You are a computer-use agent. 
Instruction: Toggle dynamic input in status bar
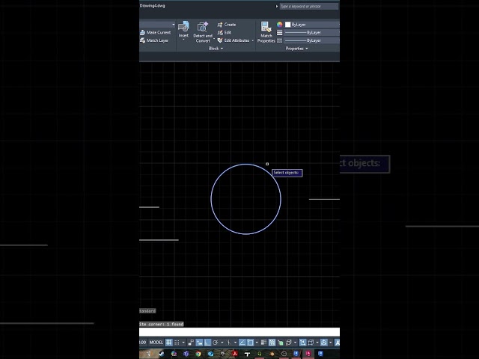tap(199, 343)
